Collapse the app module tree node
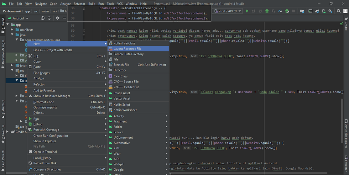This screenshot has width=349, height=175. (8, 25)
